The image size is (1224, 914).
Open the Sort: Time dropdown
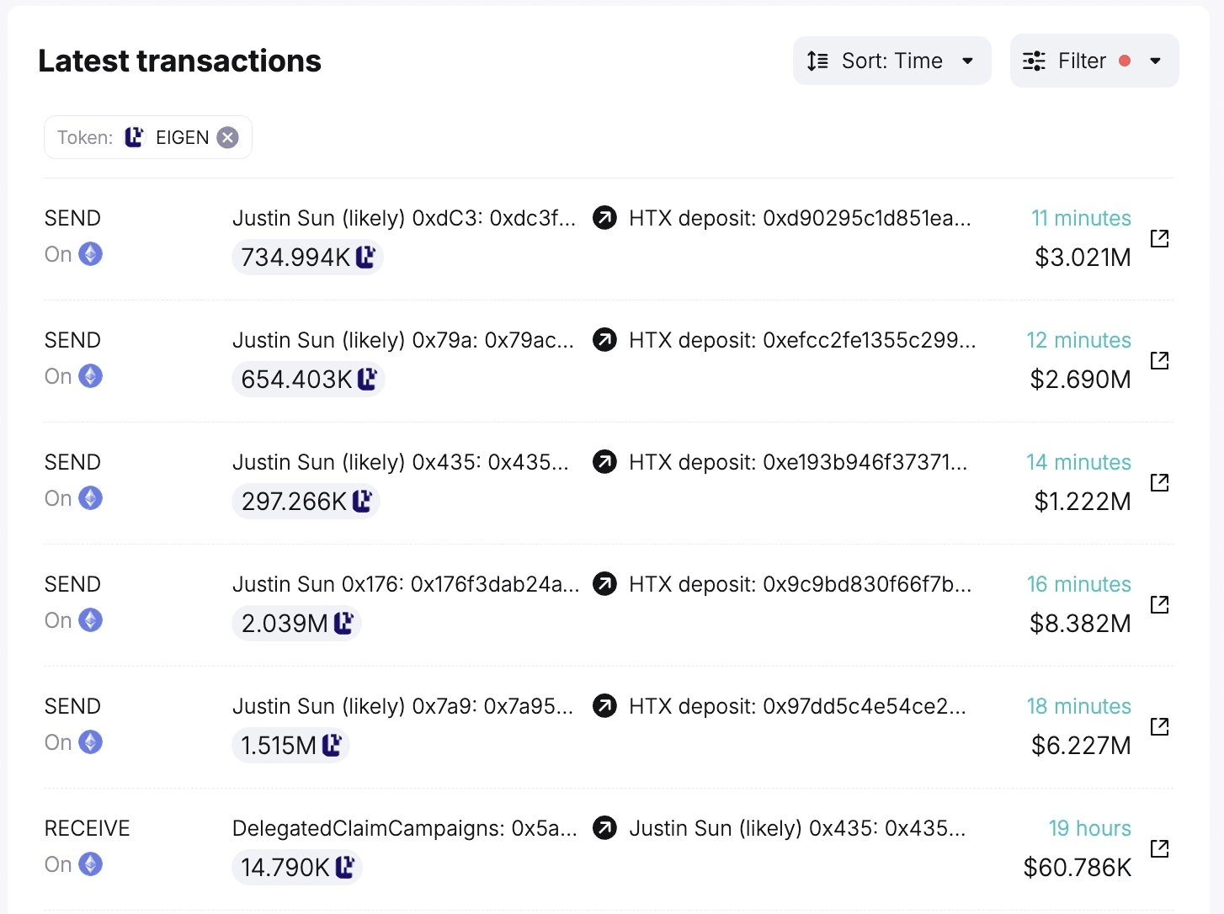point(891,61)
